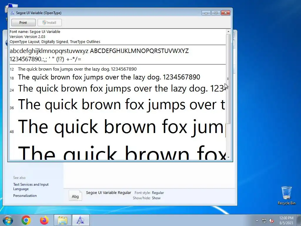The width and height of the screenshot is (301, 226).
Task: Open the Windows Start menu
Action: (x=8, y=220)
